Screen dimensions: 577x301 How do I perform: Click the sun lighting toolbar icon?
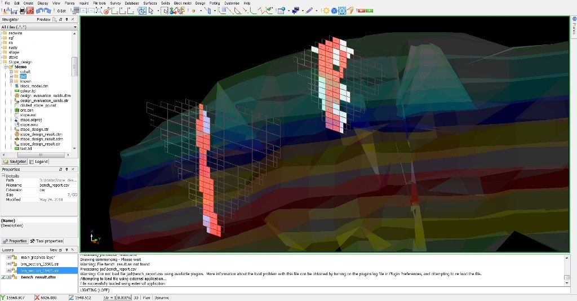coord(326,11)
